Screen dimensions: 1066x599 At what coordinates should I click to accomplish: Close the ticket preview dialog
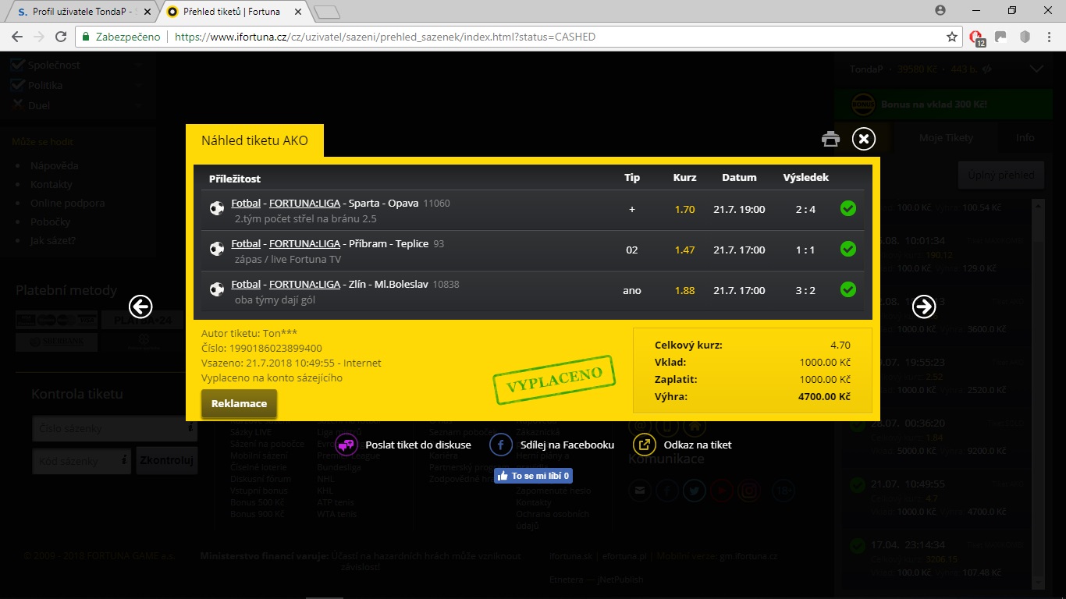[863, 140]
